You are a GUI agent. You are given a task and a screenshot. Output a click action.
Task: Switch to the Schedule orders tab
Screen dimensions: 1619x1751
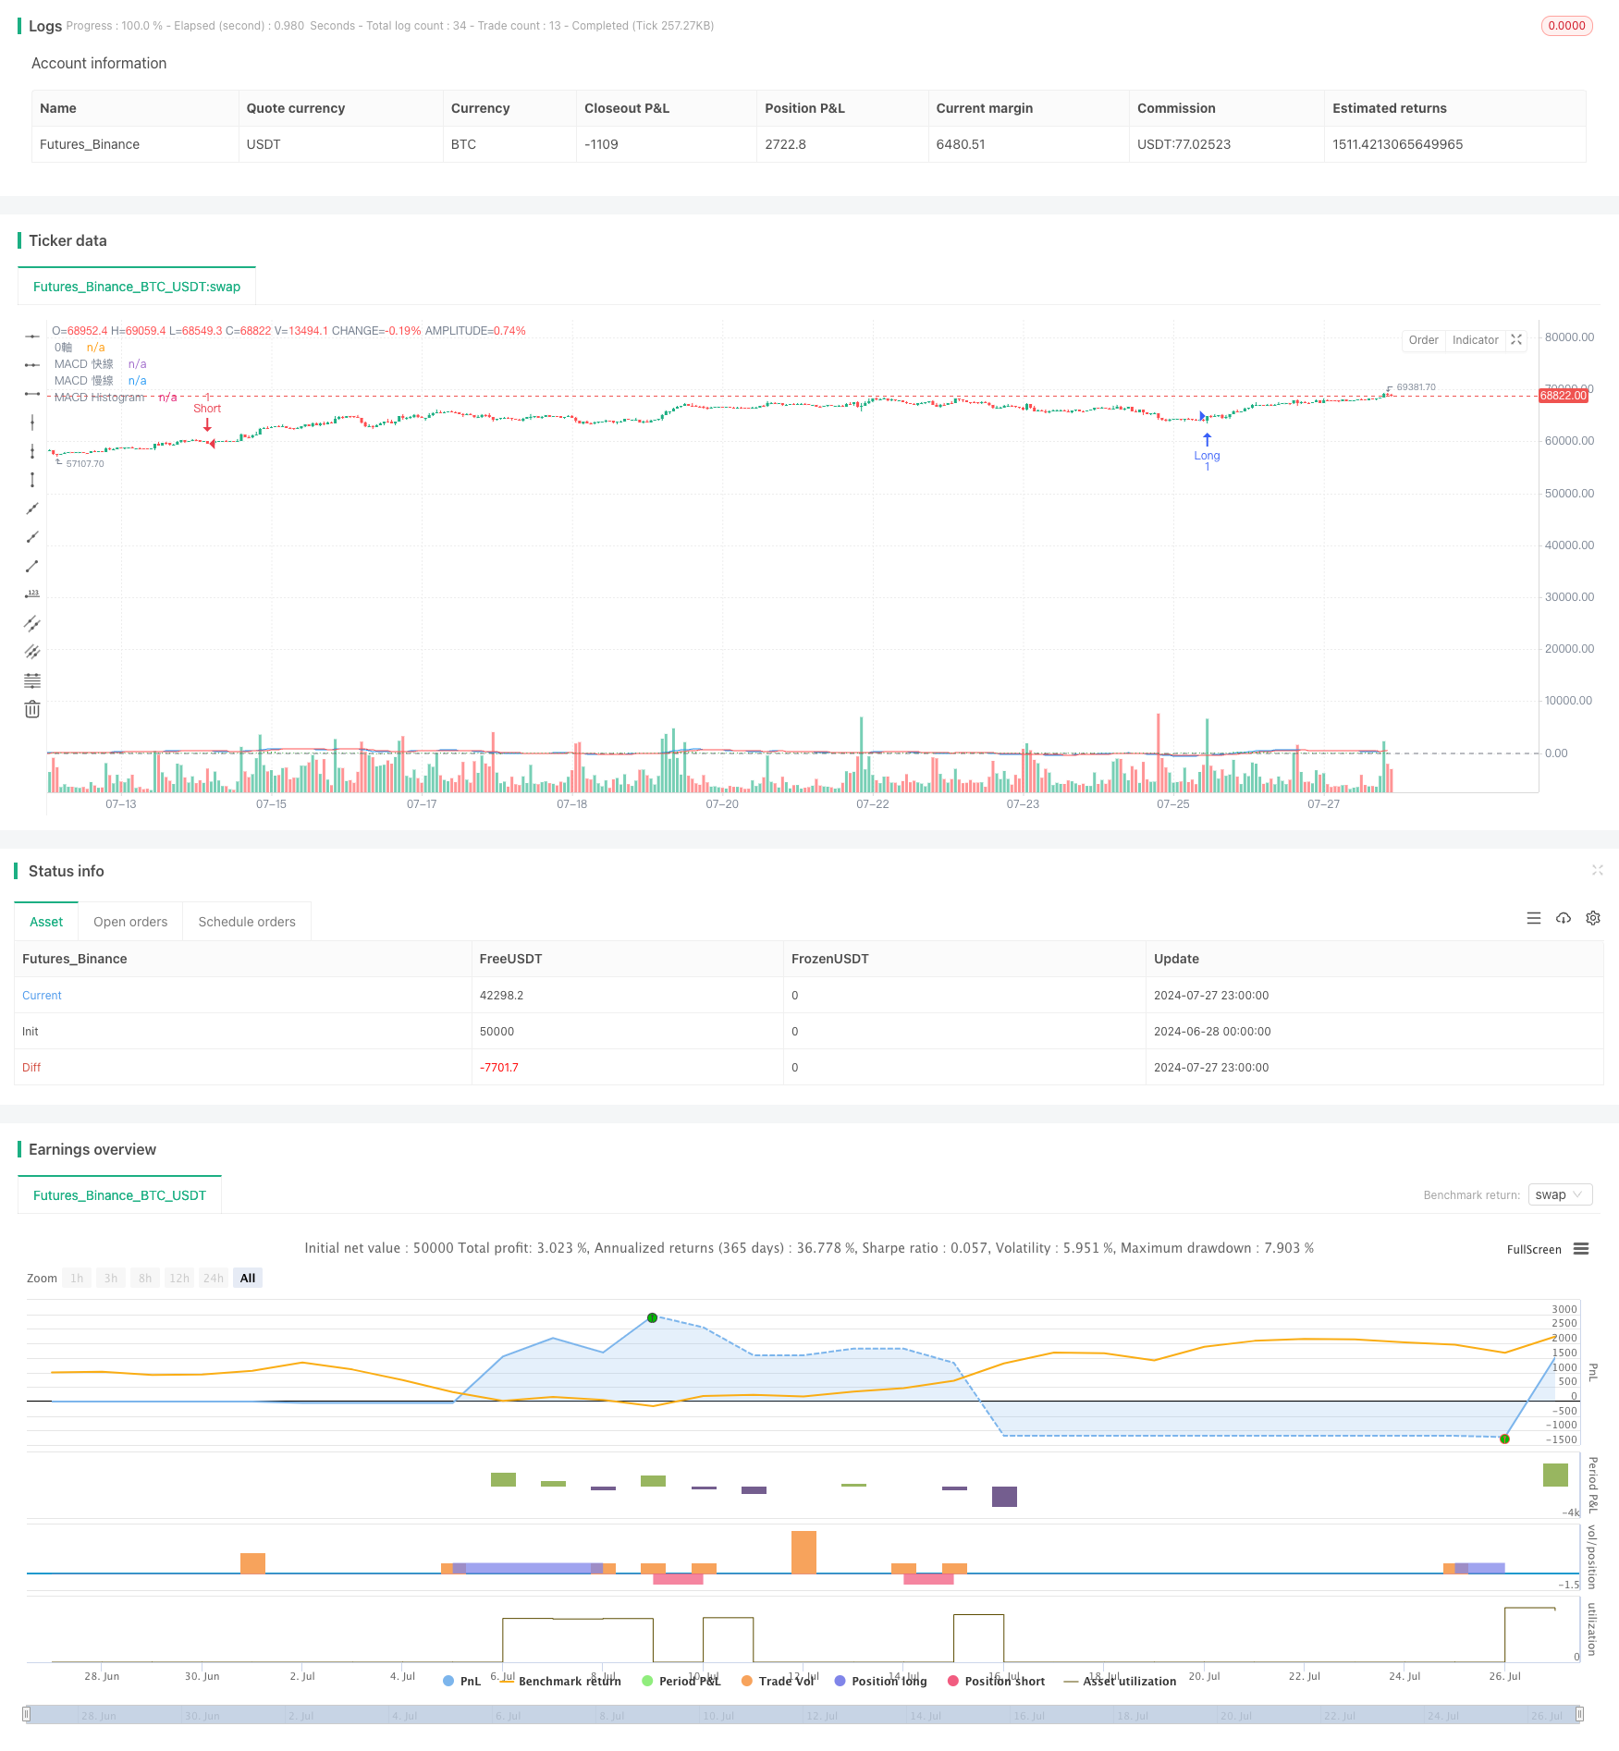tap(247, 922)
